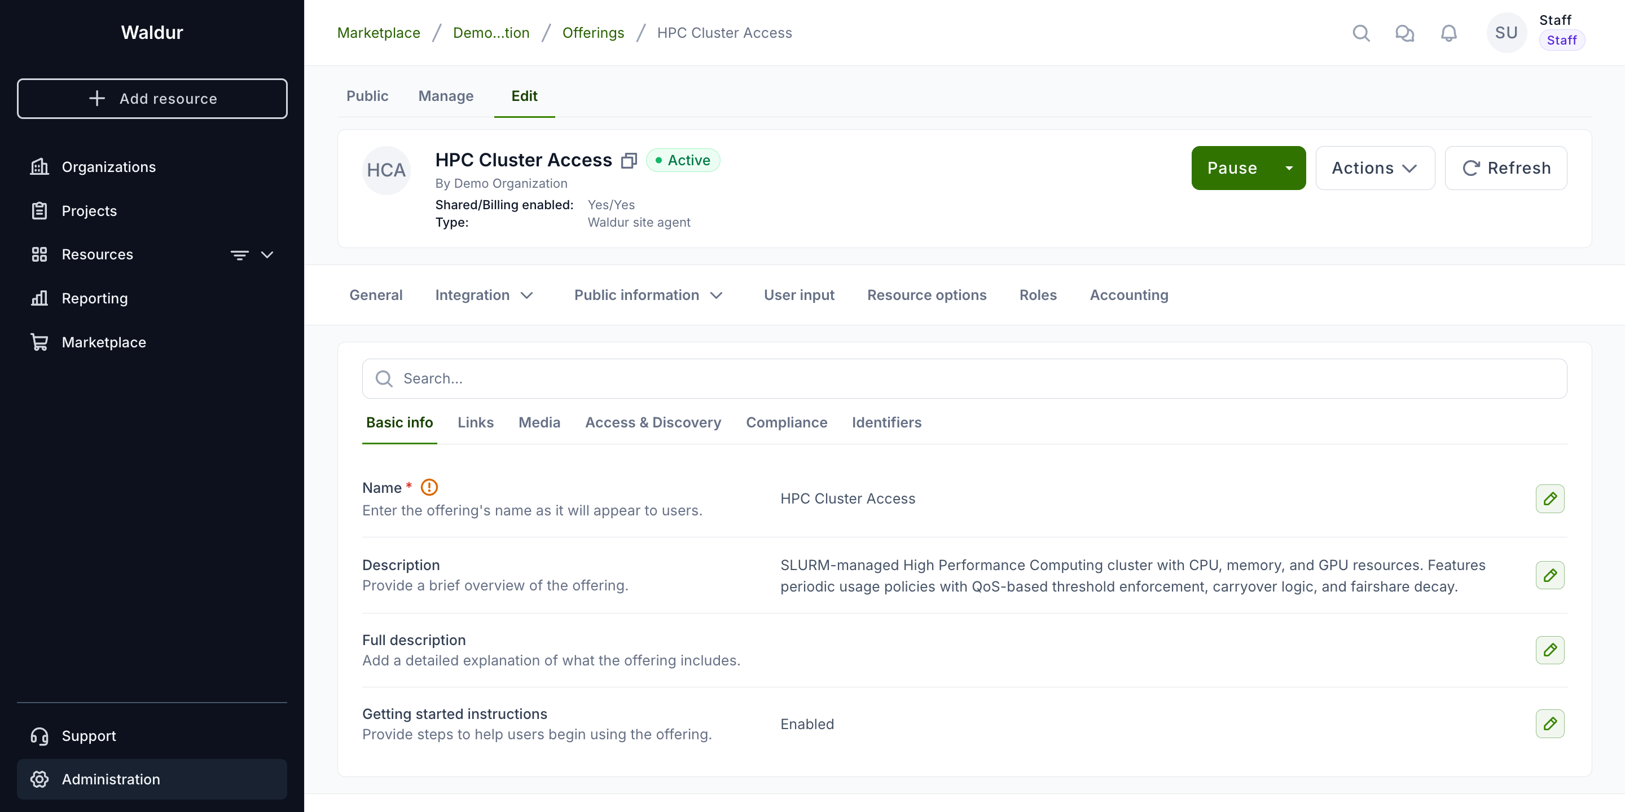
Task: Click the Refresh button
Action: point(1506,169)
